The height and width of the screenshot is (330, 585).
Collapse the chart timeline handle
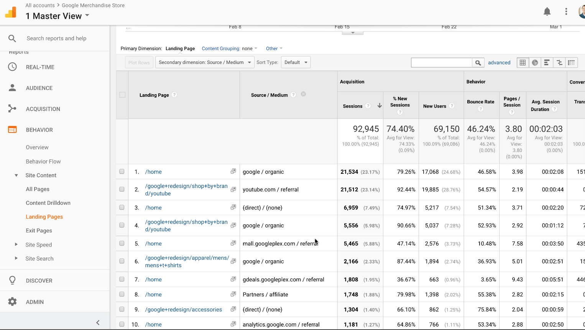353,33
